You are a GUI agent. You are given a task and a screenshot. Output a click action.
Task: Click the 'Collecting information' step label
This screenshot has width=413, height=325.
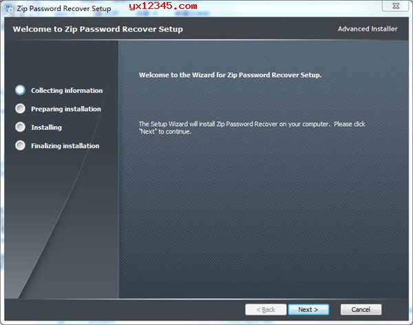67,90
